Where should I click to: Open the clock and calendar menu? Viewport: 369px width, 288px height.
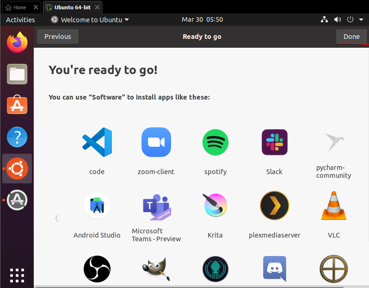coord(203,19)
